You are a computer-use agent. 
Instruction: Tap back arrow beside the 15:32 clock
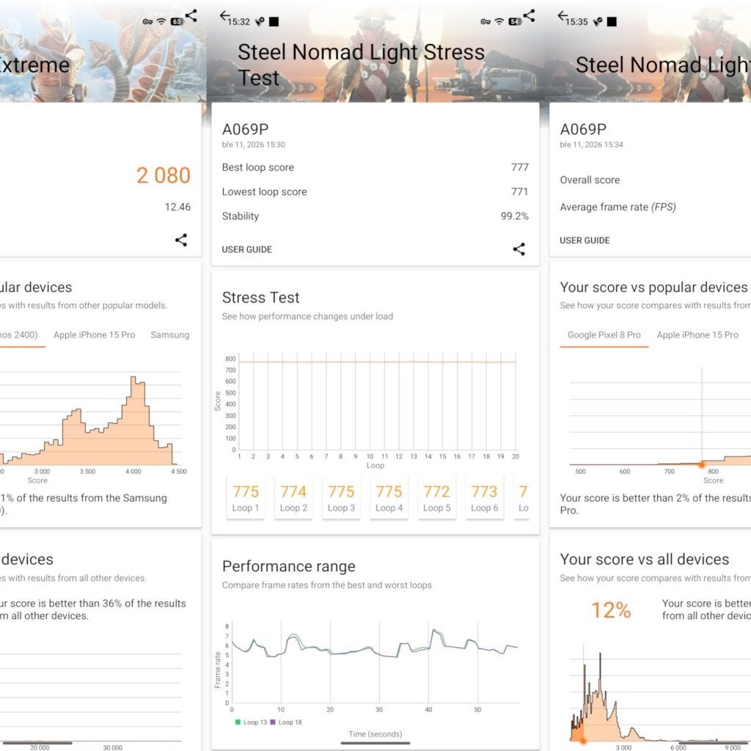click(x=224, y=16)
